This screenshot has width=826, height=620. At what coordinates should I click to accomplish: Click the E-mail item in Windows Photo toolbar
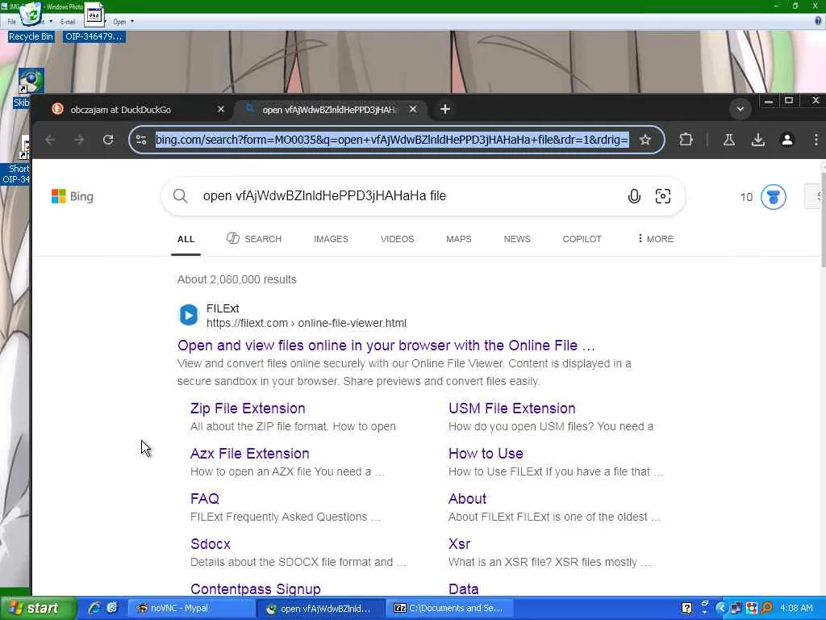point(68,22)
